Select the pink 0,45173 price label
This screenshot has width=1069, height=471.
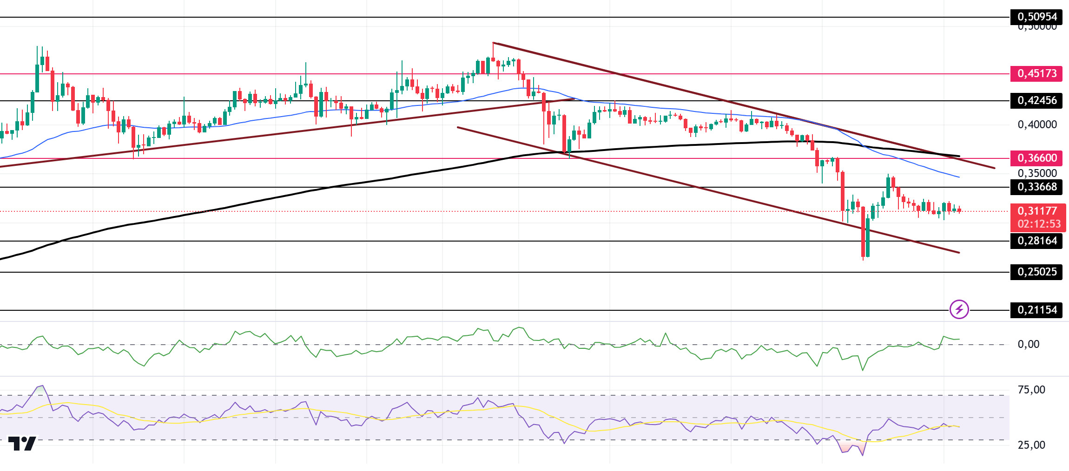1036,73
